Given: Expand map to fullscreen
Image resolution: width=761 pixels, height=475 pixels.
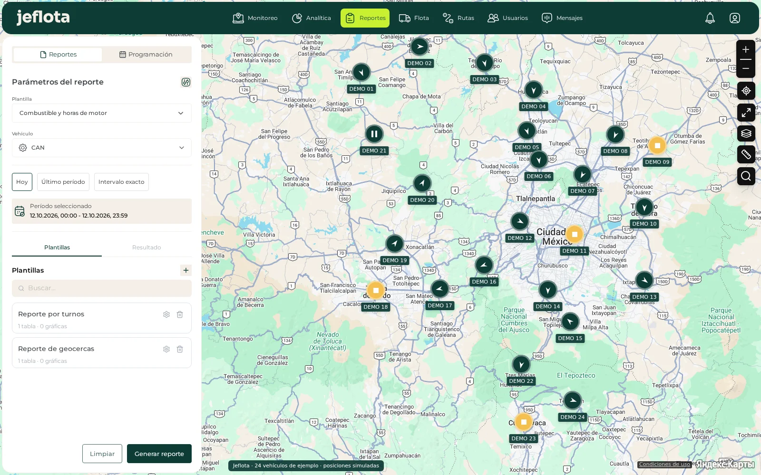Looking at the screenshot, I should 746,113.
